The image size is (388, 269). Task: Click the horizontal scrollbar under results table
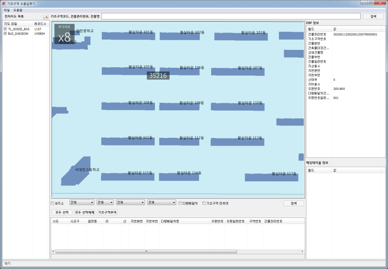(x=146, y=252)
